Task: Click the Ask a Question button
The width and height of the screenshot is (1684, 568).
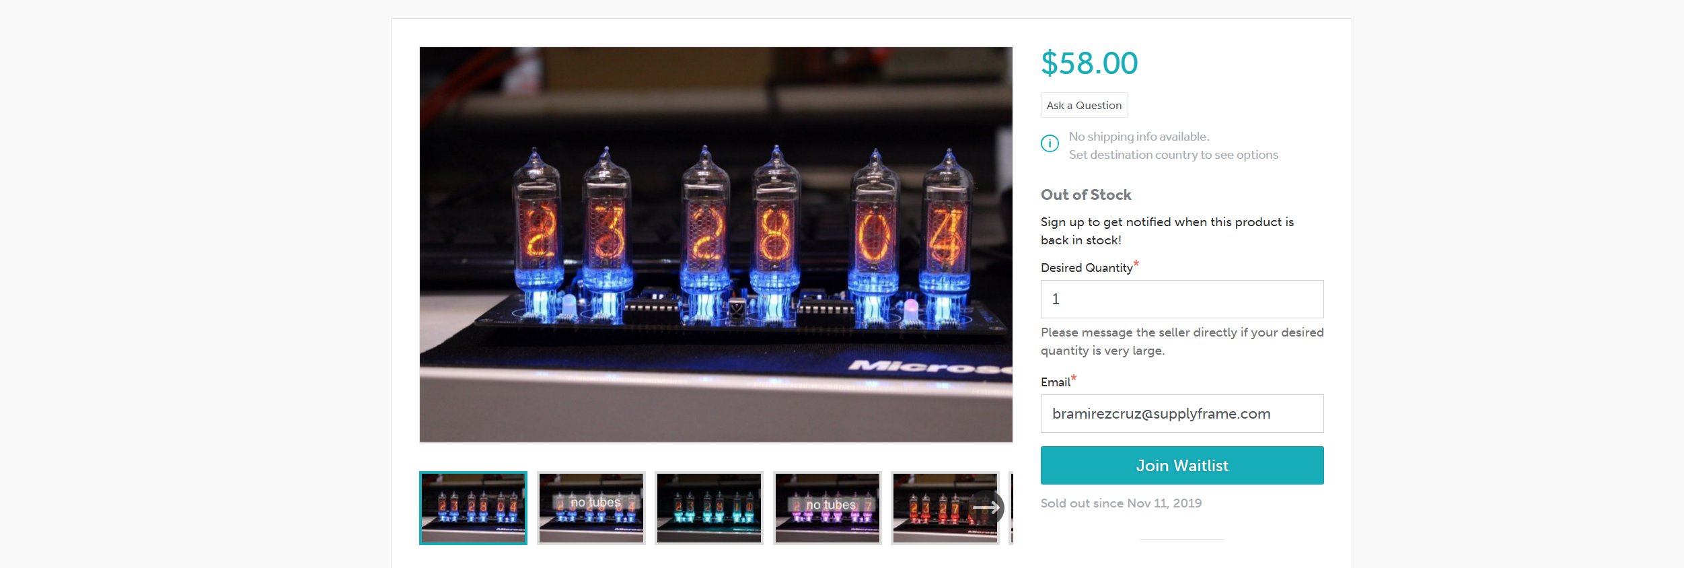Action: (1084, 105)
